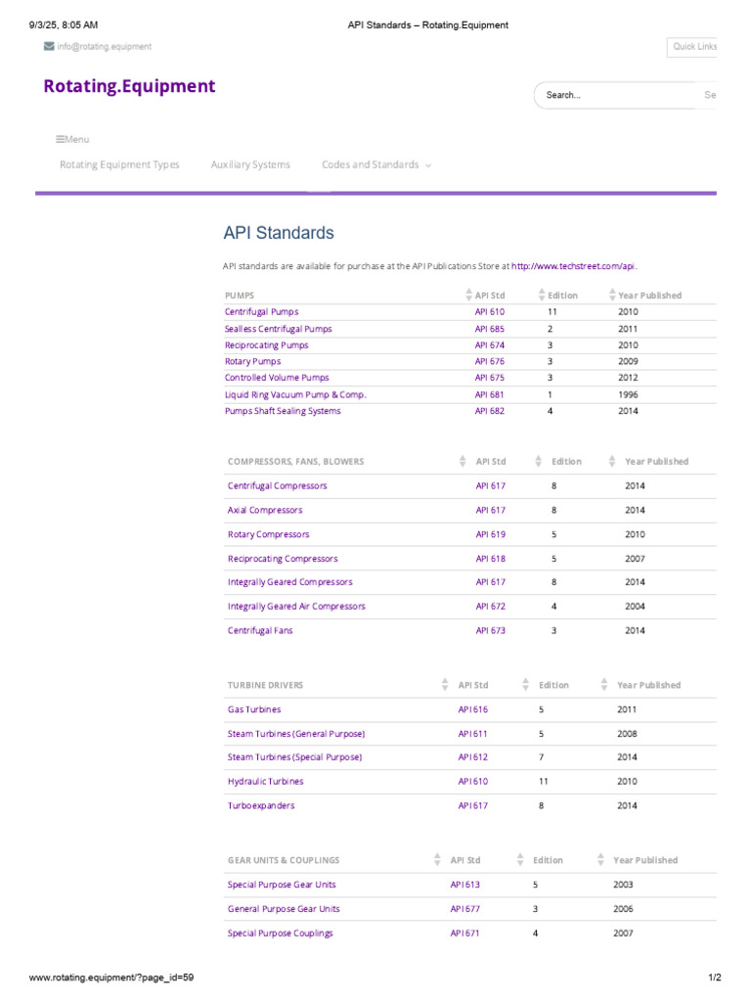Sort Gear Units table by Edition arrows
This screenshot has height=1002, width=751.
520,860
